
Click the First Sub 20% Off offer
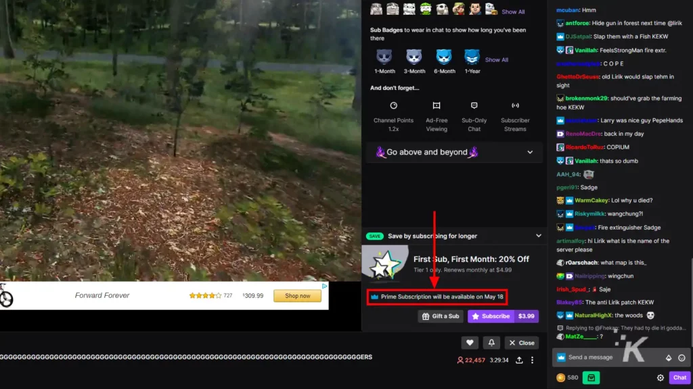pos(454,264)
